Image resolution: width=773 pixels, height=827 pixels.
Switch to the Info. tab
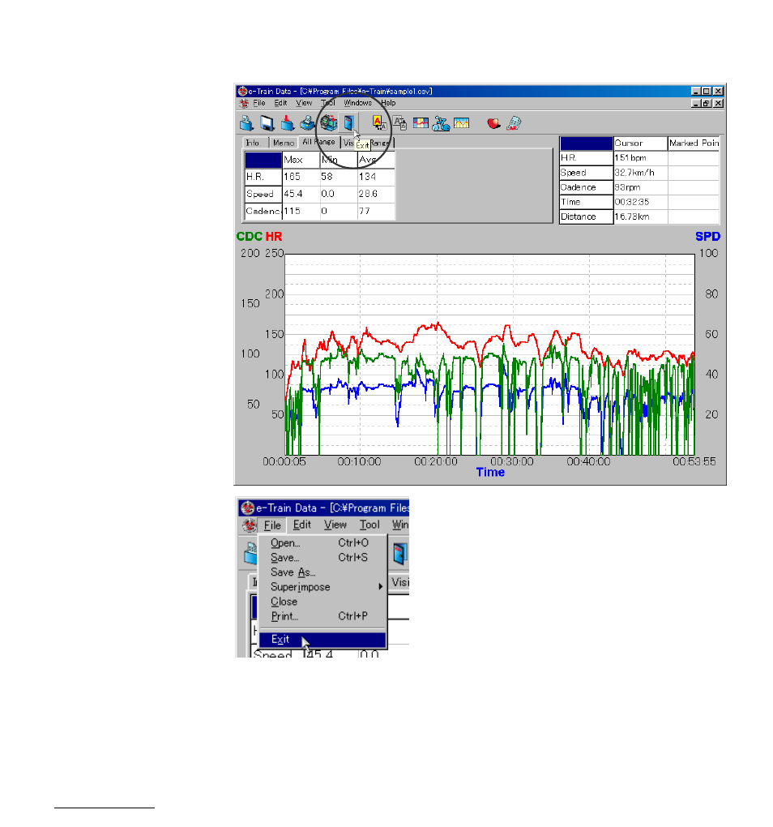pos(254,143)
